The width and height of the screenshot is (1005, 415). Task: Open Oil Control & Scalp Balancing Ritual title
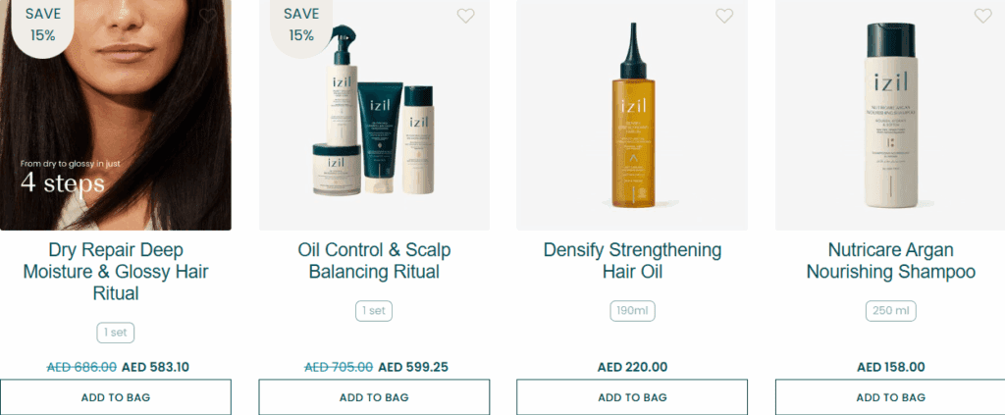[374, 261]
